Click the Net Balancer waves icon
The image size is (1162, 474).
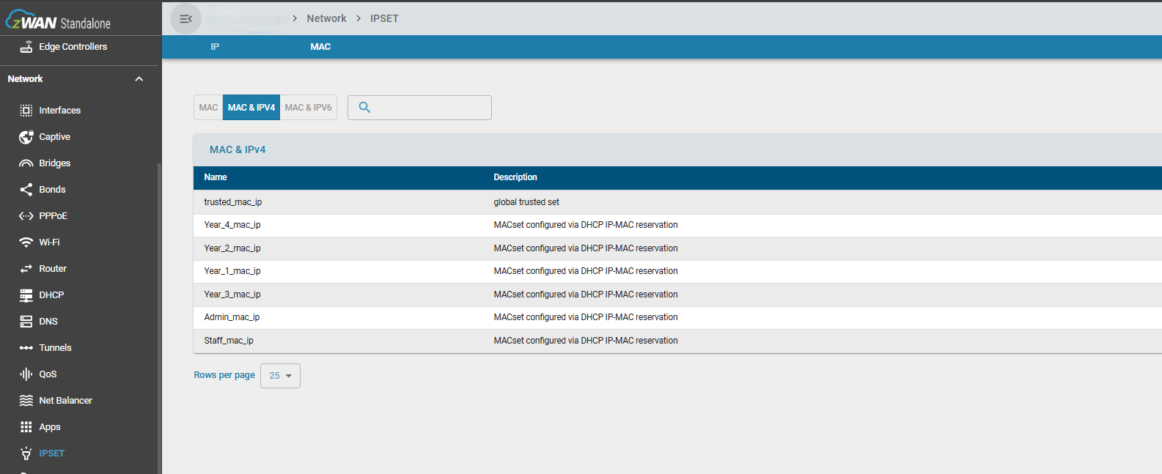26,401
